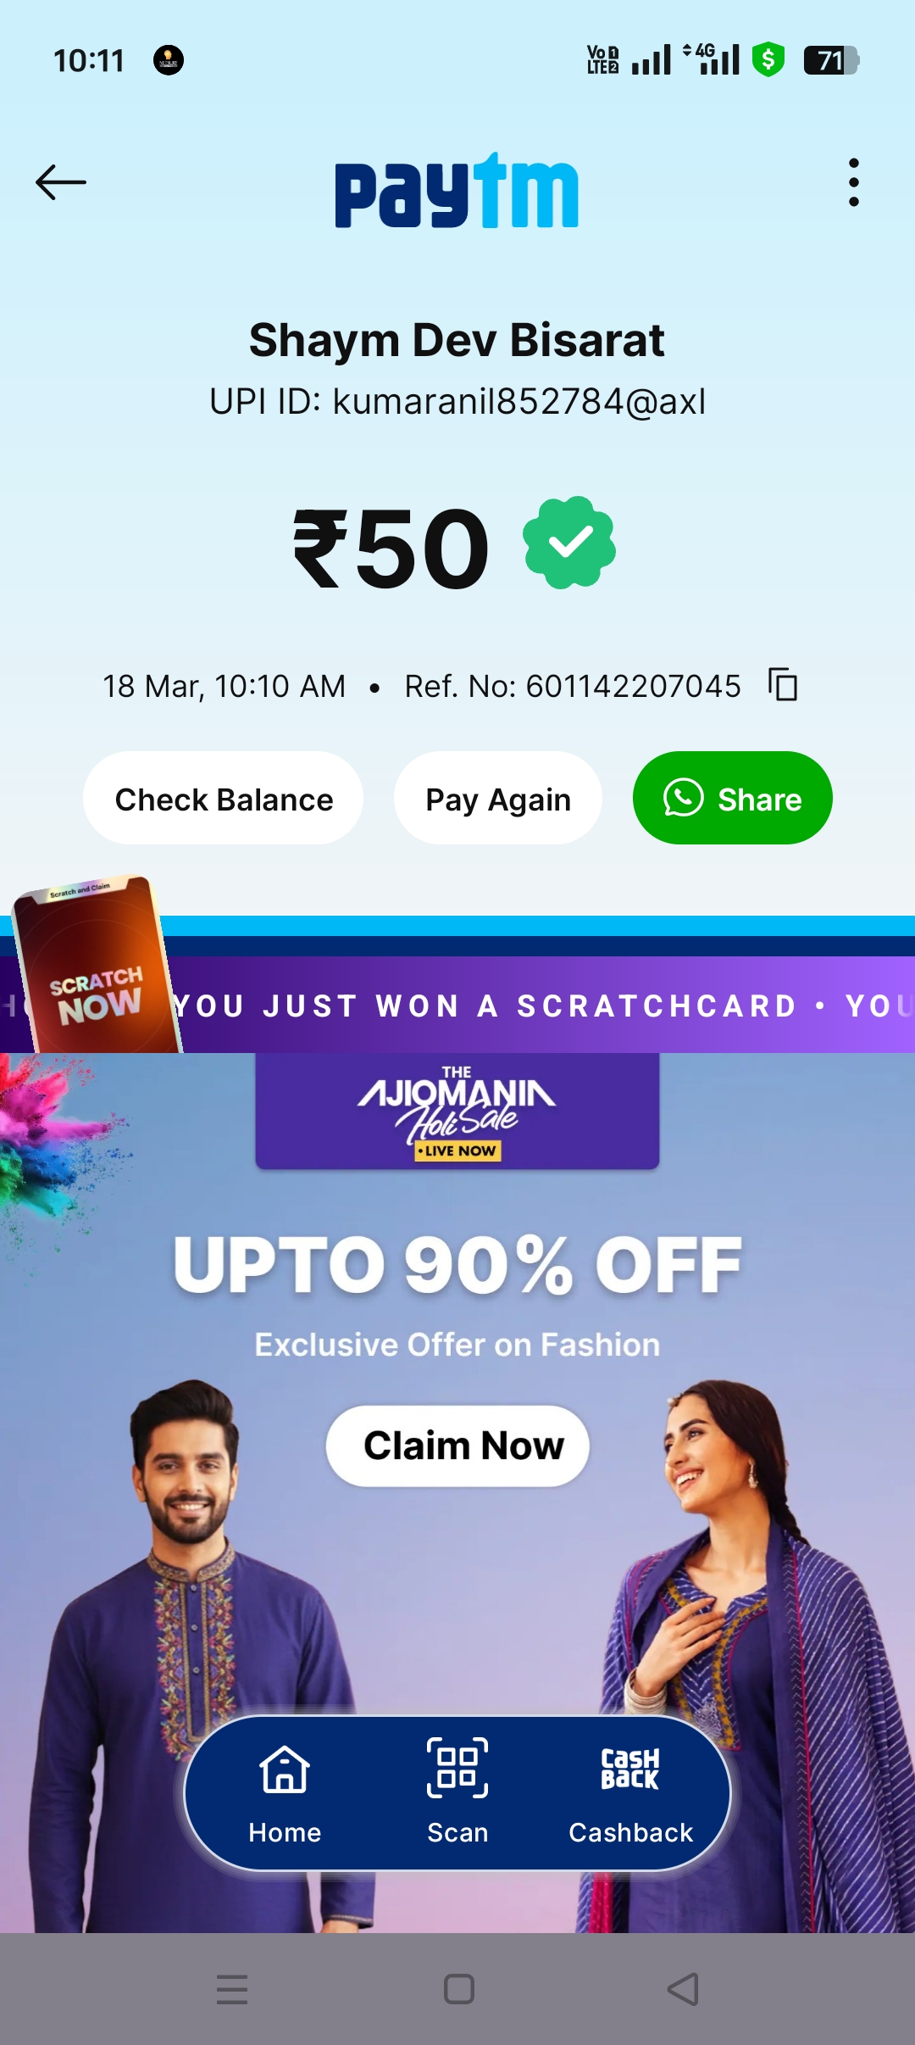This screenshot has height=2045, width=915.
Task: Go to Home tab
Action: click(285, 1793)
